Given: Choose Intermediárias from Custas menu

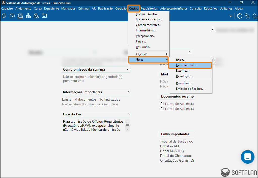Looking at the screenshot, I should point(149,30).
